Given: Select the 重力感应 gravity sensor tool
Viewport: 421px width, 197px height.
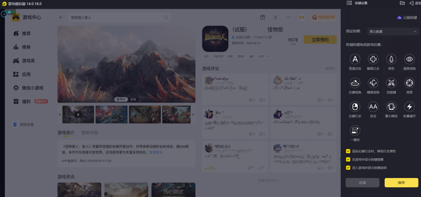Looking at the screenshot, I should tap(391, 107).
